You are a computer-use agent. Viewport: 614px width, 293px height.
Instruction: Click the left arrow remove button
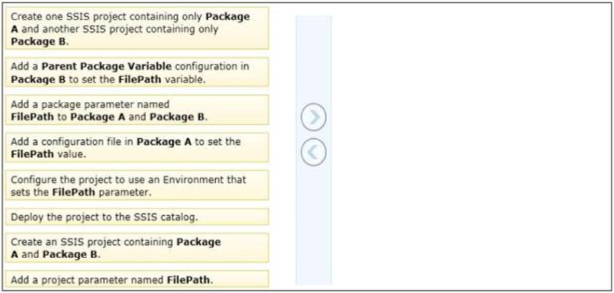coord(313,152)
